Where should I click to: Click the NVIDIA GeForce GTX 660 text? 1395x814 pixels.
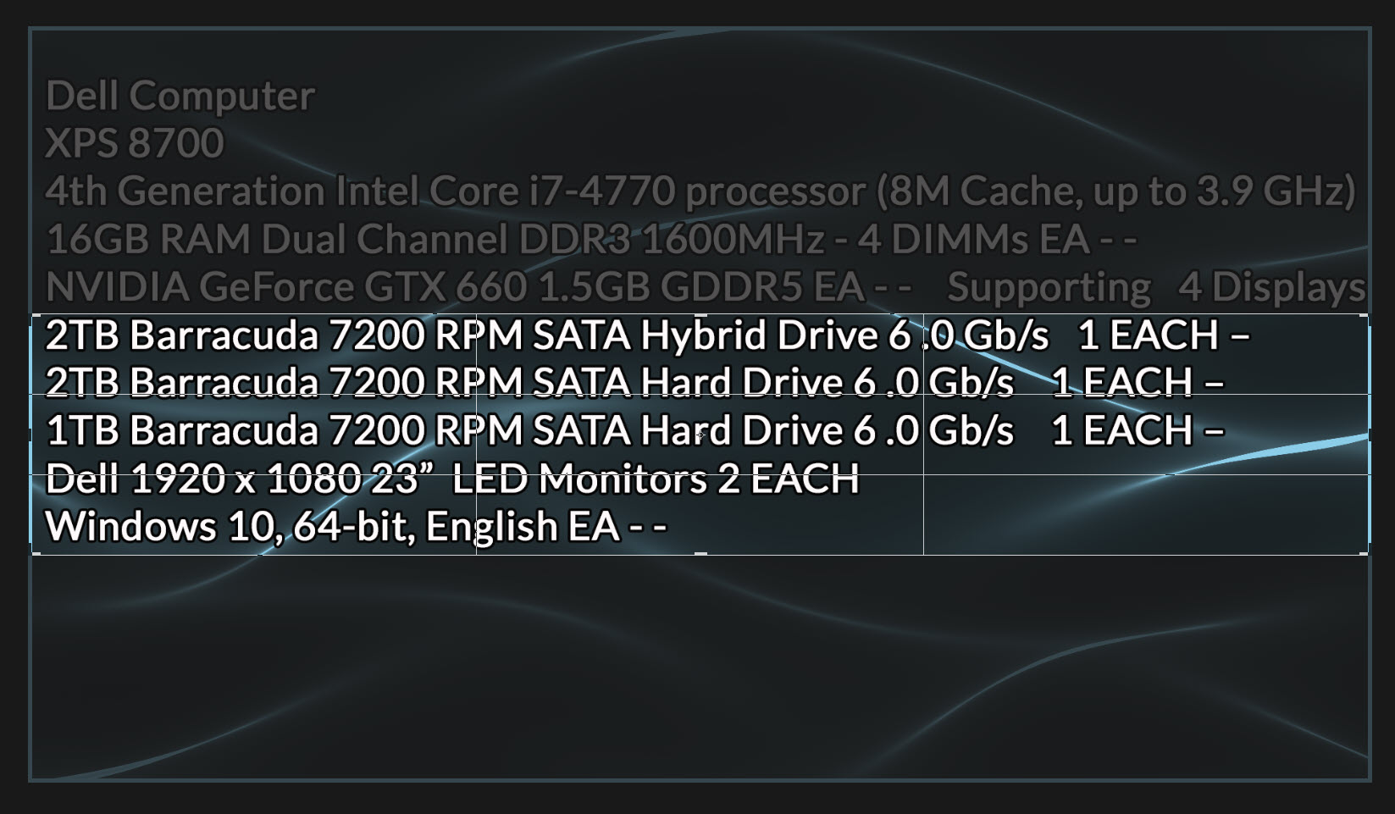point(479,286)
